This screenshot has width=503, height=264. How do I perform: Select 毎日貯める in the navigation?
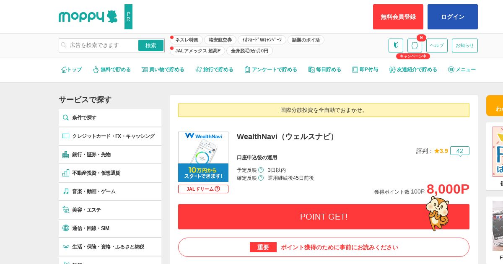point(324,70)
